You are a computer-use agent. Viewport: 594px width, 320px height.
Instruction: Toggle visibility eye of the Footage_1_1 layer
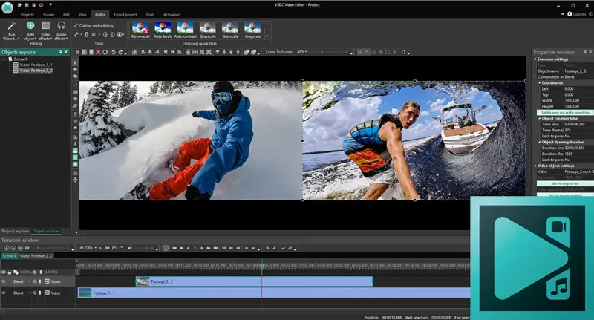coord(4,293)
